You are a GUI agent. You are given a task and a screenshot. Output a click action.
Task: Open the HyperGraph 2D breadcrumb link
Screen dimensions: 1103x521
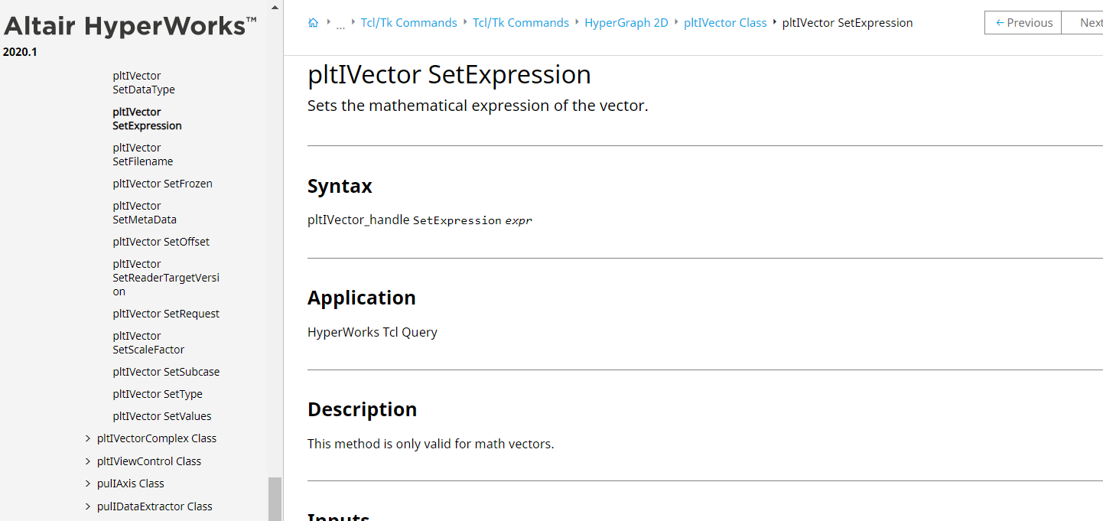(626, 23)
